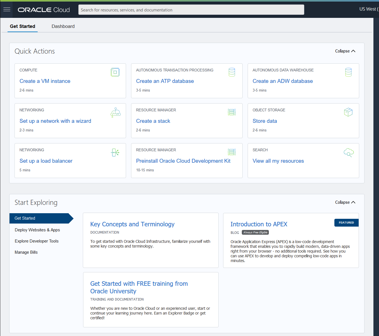The width and height of the screenshot is (379, 336).
Task: Select Manage Bills category
Action: coord(26,252)
